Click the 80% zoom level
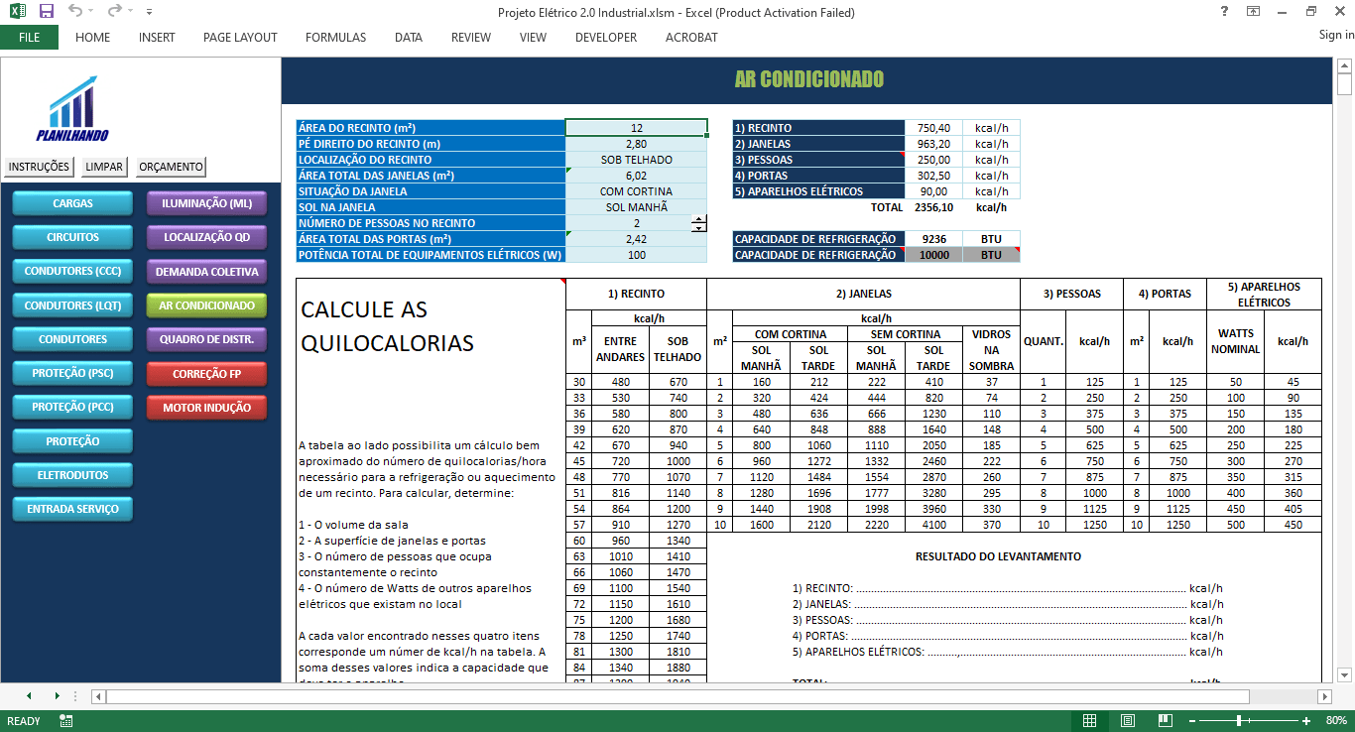 [x=1335, y=721]
